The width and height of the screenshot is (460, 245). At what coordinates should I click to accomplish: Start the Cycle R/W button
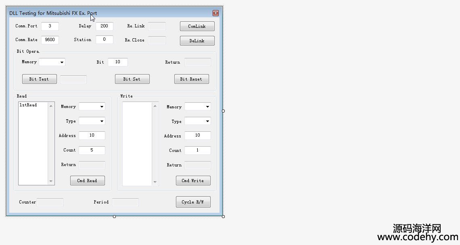coord(193,202)
